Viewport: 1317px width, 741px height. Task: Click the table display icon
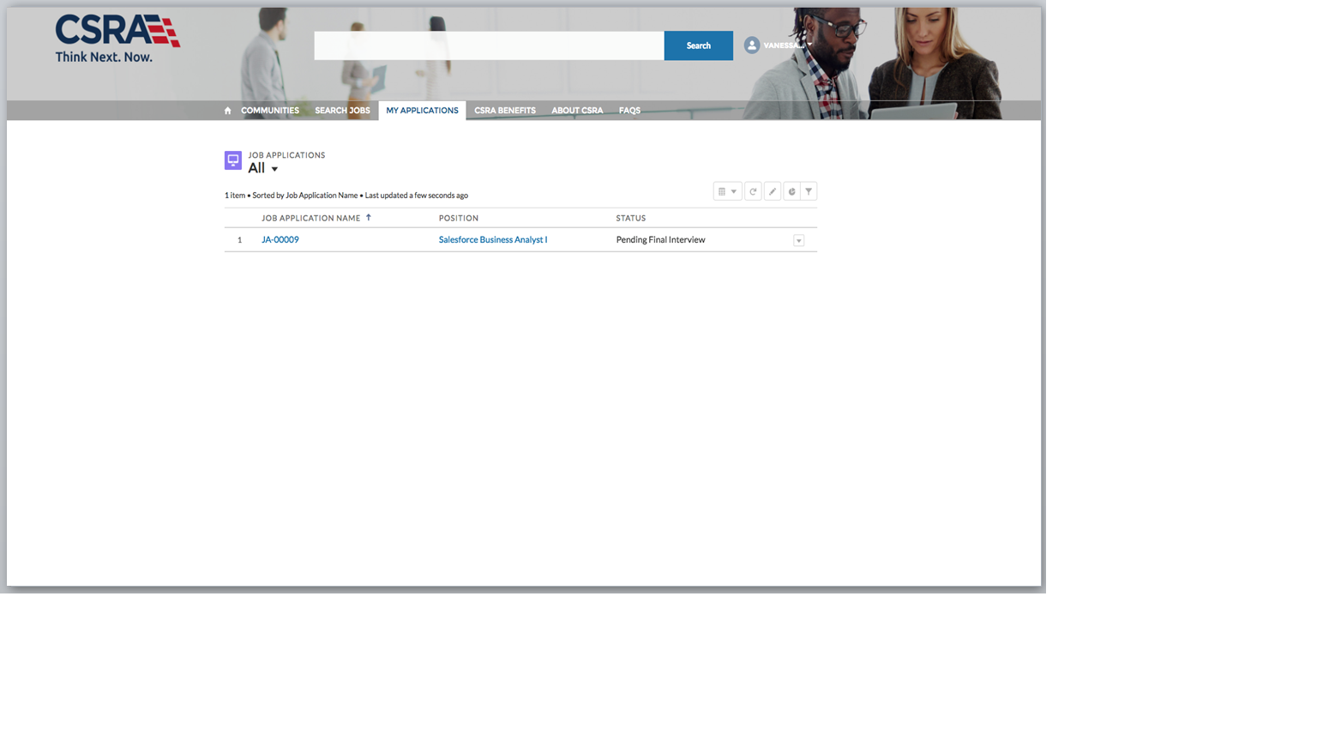[723, 190]
